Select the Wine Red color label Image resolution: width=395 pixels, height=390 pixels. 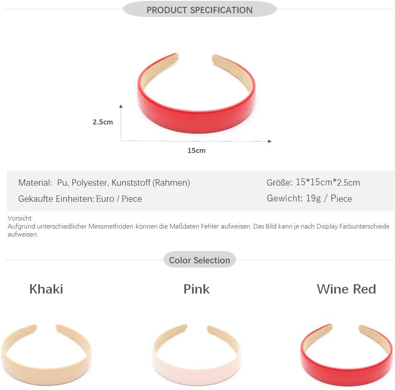346,289
